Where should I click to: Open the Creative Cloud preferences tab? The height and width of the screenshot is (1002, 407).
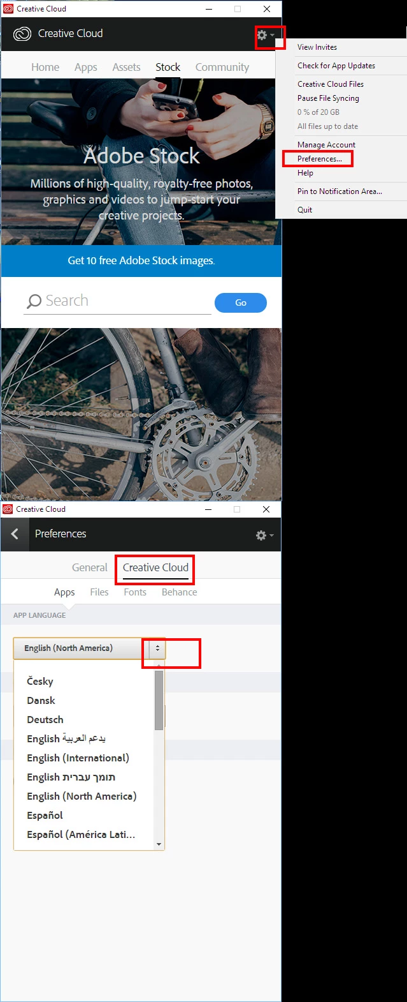click(155, 567)
